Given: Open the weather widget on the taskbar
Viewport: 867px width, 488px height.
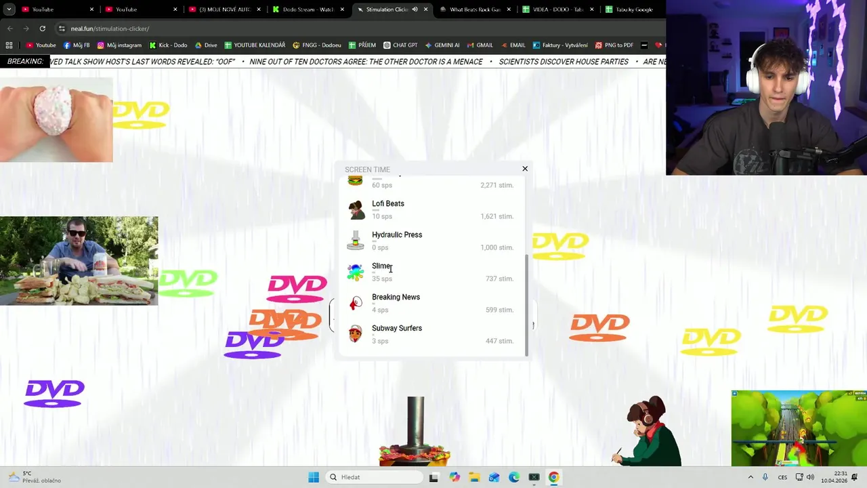Looking at the screenshot, I should 34,477.
